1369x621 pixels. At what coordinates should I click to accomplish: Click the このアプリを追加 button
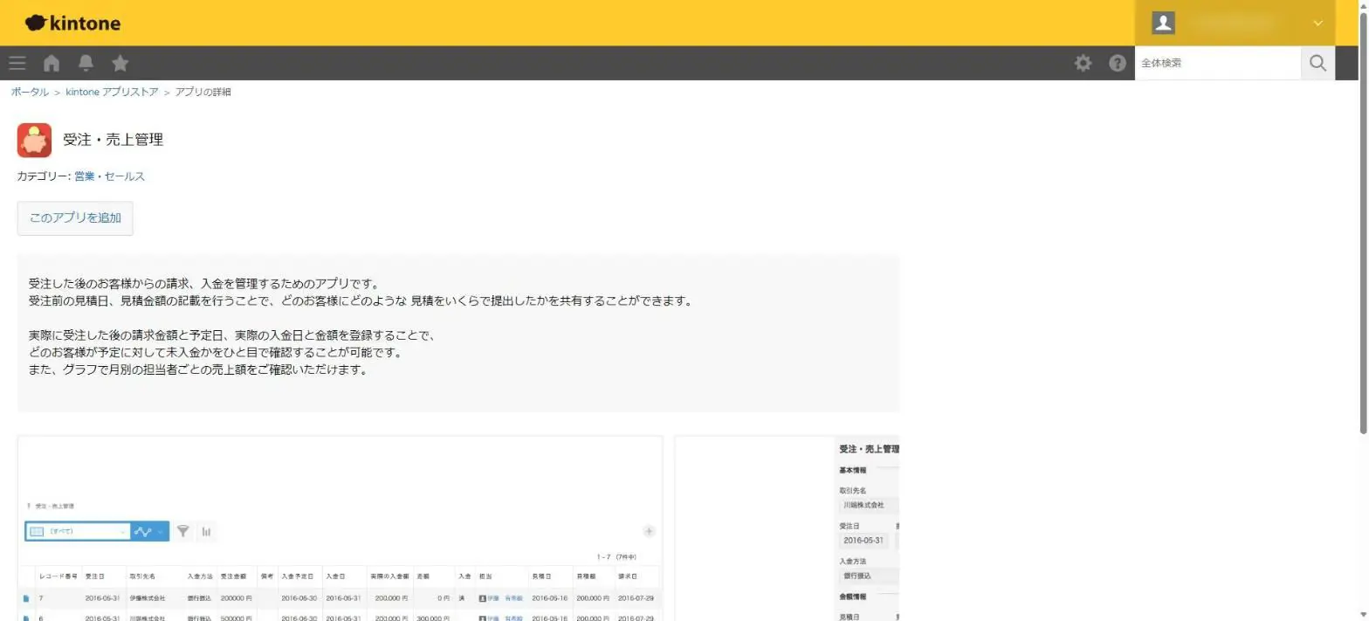click(x=75, y=218)
